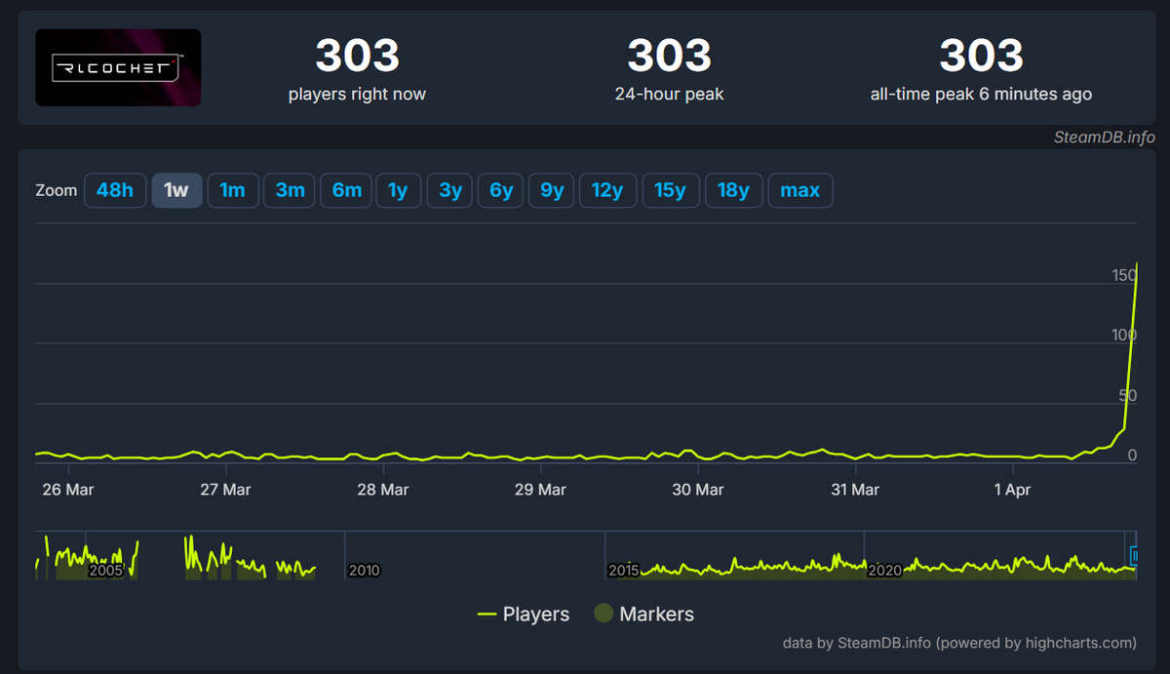Image resolution: width=1170 pixels, height=674 pixels.
Task: Zoom chart to 3y
Action: [x=449, y=190]
